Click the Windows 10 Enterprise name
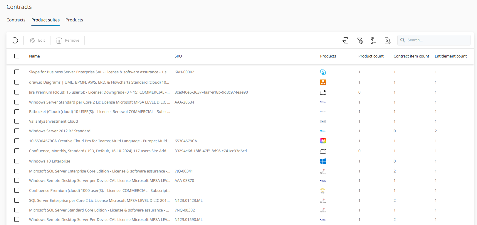 pos(50,161)
